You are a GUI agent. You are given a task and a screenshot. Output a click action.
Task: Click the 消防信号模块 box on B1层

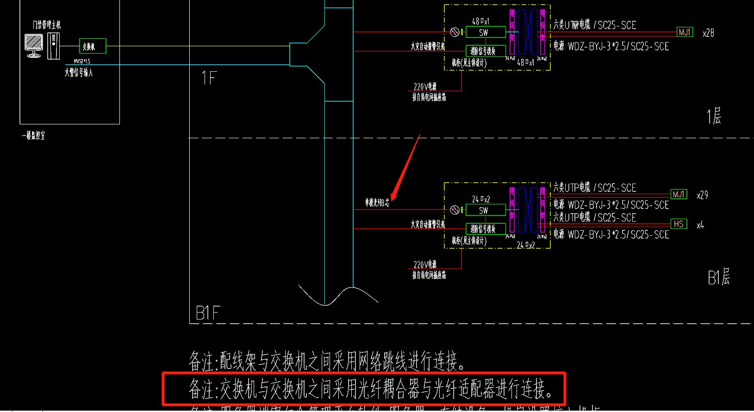point(486,229)
